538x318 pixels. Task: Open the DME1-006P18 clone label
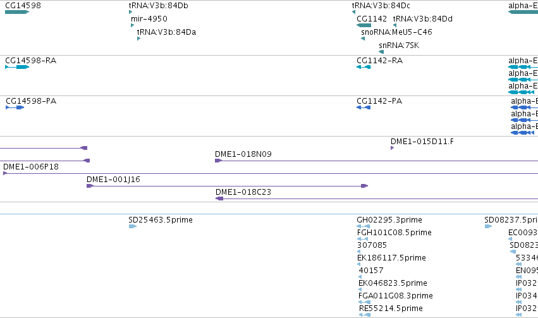point(31,167)
